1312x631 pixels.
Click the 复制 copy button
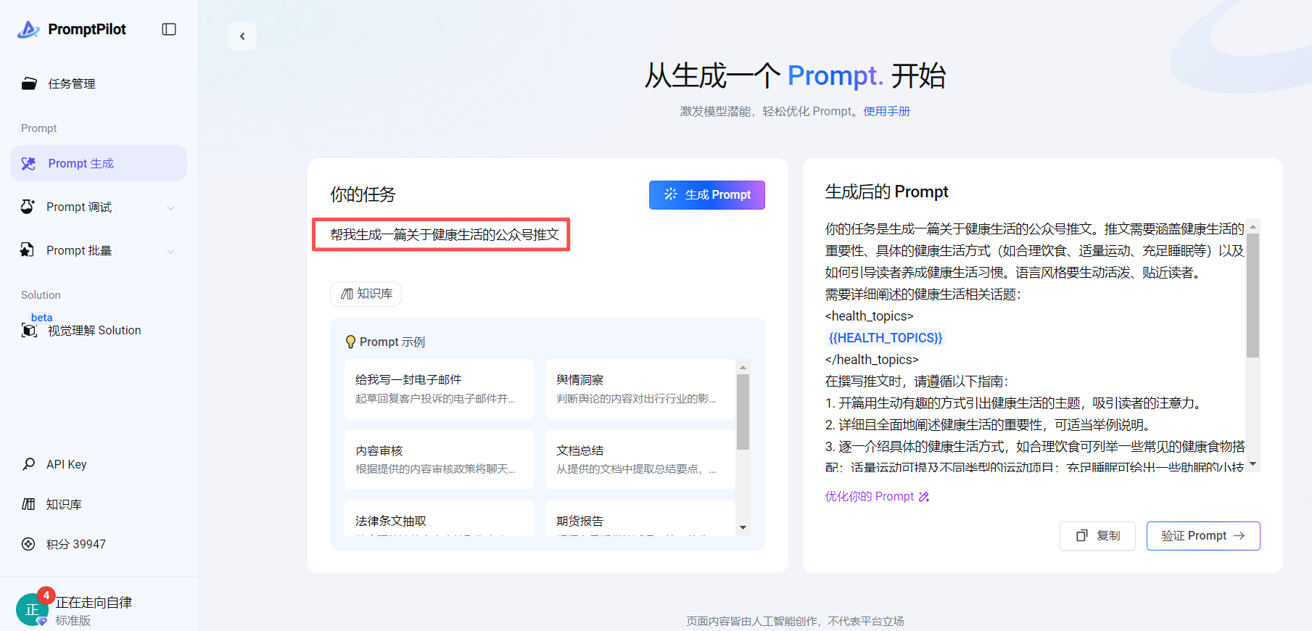(x=1097, y=536)
